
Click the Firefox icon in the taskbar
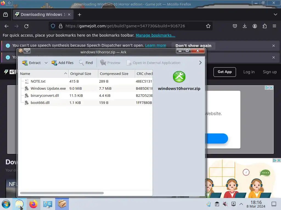(x=33, y=204)
